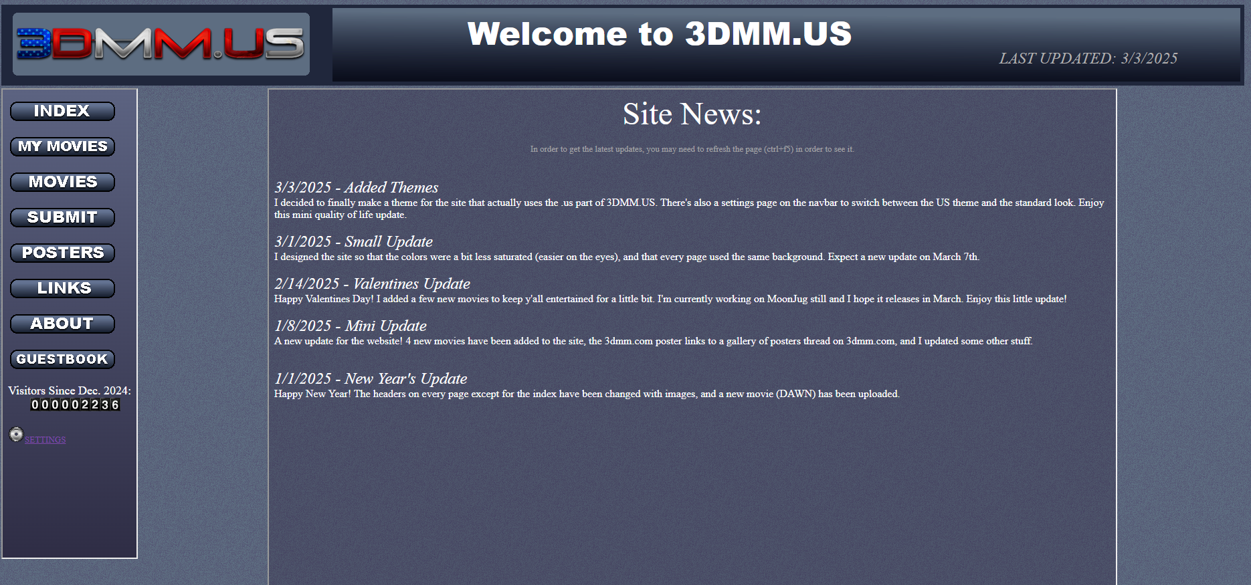Click the 'Welcome to 3DMM.US' banner title
This screenshot has width=1251, height=585.
(659, 34)
